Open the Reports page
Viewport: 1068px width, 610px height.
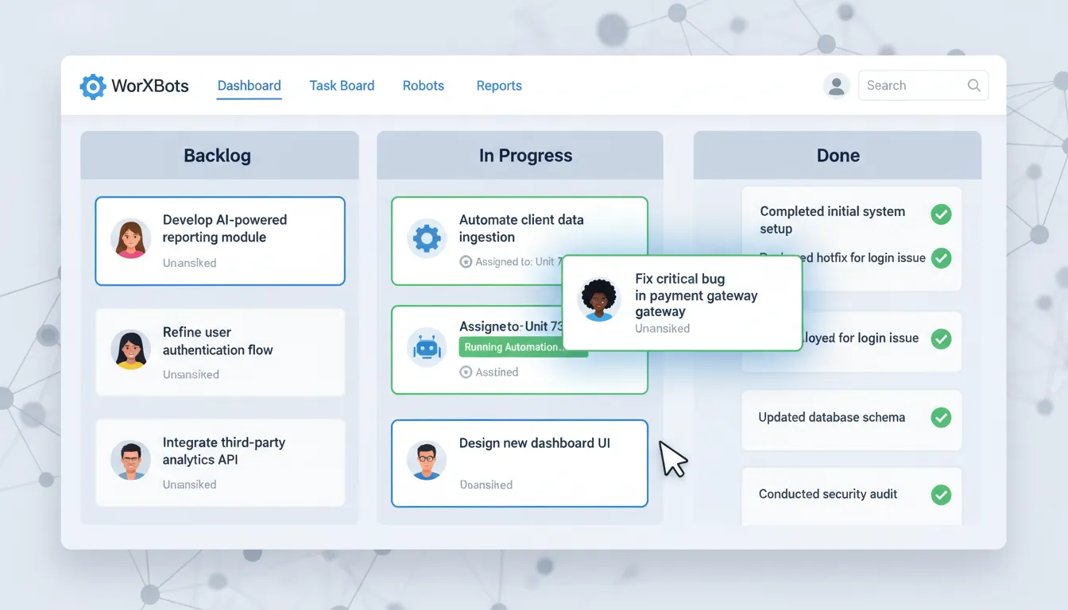click(499, 85)
